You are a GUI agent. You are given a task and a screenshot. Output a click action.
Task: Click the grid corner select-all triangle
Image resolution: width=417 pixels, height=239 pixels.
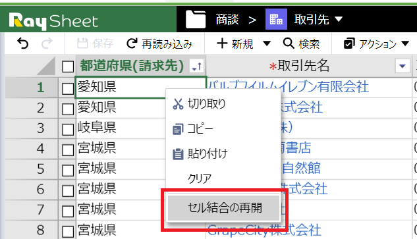pos(45,66)
